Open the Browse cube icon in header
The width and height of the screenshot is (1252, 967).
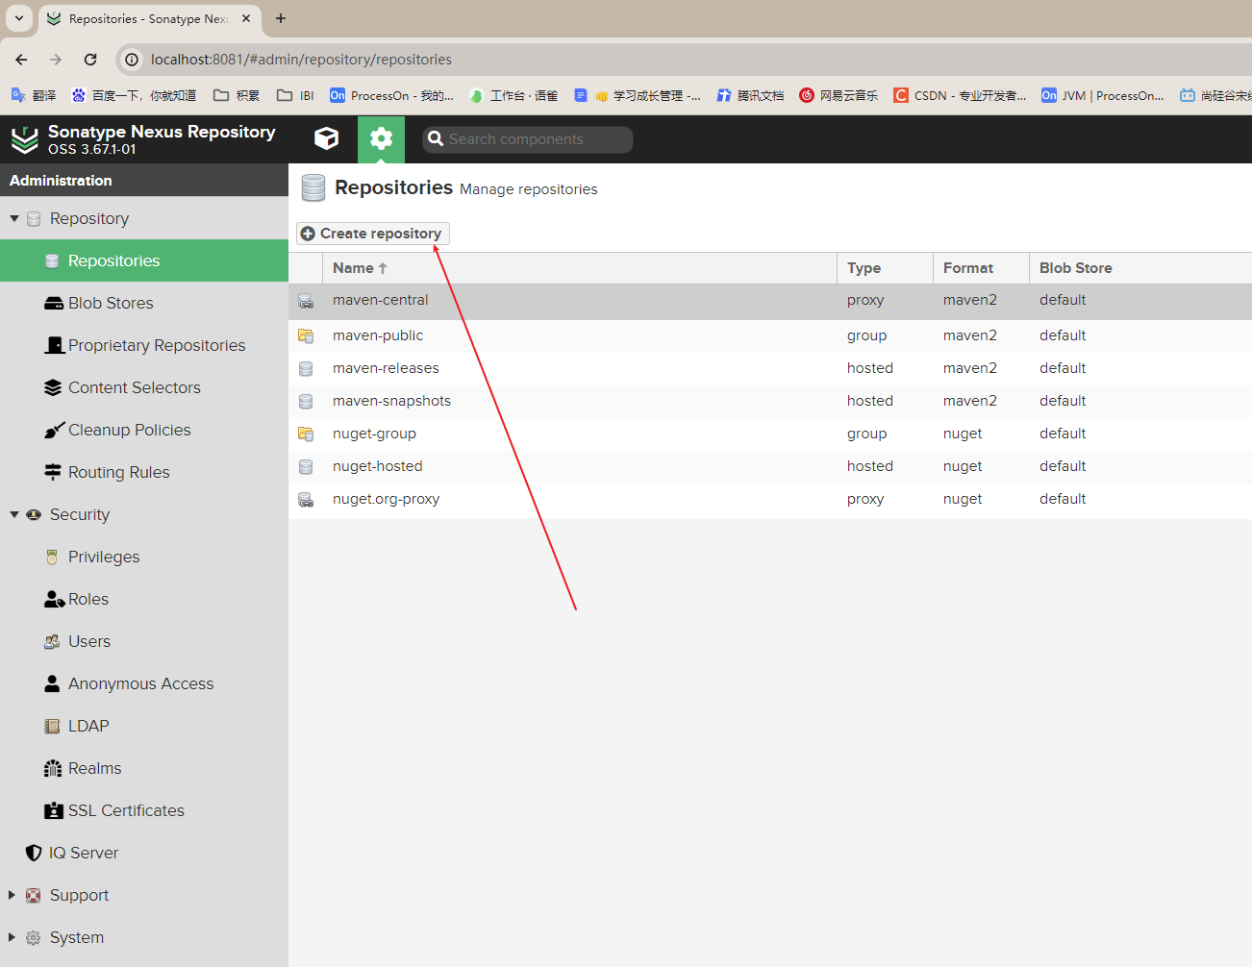coord(326,138)
